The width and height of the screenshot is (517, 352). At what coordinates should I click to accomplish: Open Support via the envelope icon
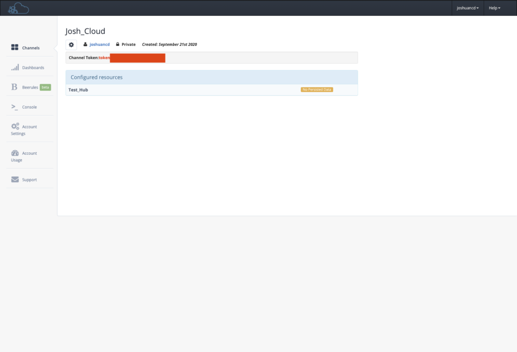(x=14, y=179)
